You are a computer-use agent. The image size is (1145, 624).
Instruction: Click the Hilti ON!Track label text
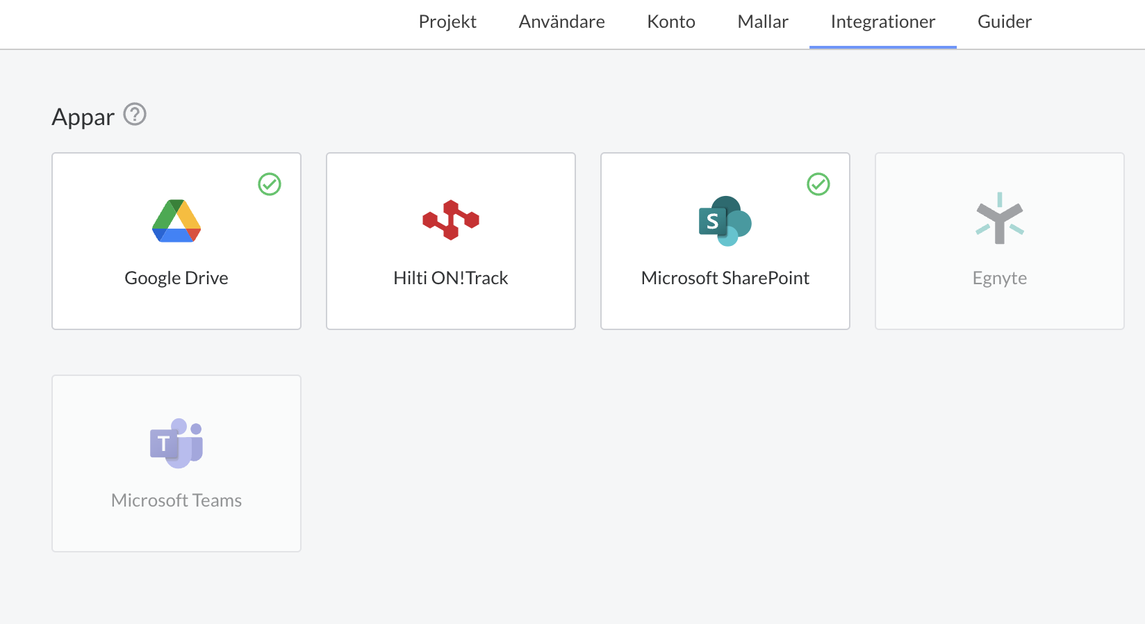click(451, 278)
